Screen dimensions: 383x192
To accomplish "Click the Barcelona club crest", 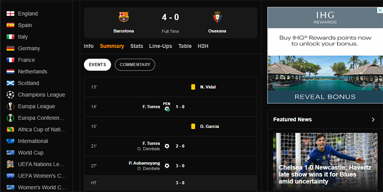I will coord(124,17).
